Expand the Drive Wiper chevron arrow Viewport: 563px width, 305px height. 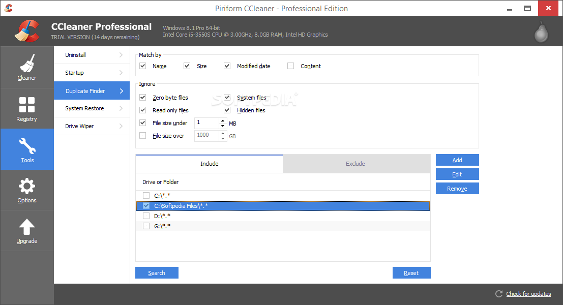coord(121,126)
